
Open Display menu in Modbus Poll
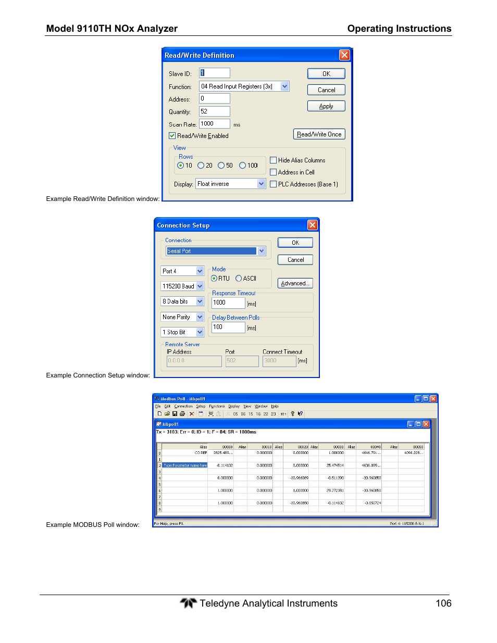[234, 406]
